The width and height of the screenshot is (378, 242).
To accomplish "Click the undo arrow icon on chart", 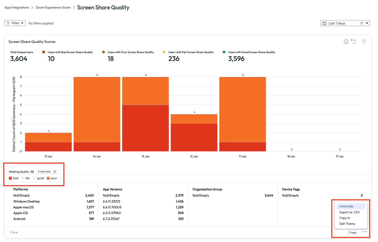I will click(353, 41).
